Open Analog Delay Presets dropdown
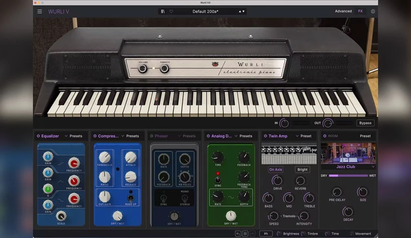 pos(243,136)
